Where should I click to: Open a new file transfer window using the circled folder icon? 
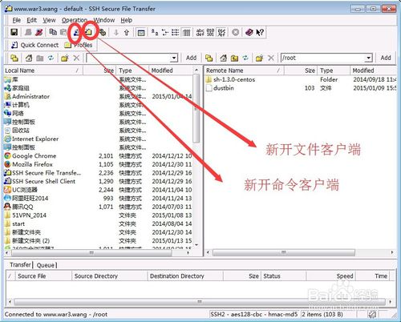click(x=88, y=32)
